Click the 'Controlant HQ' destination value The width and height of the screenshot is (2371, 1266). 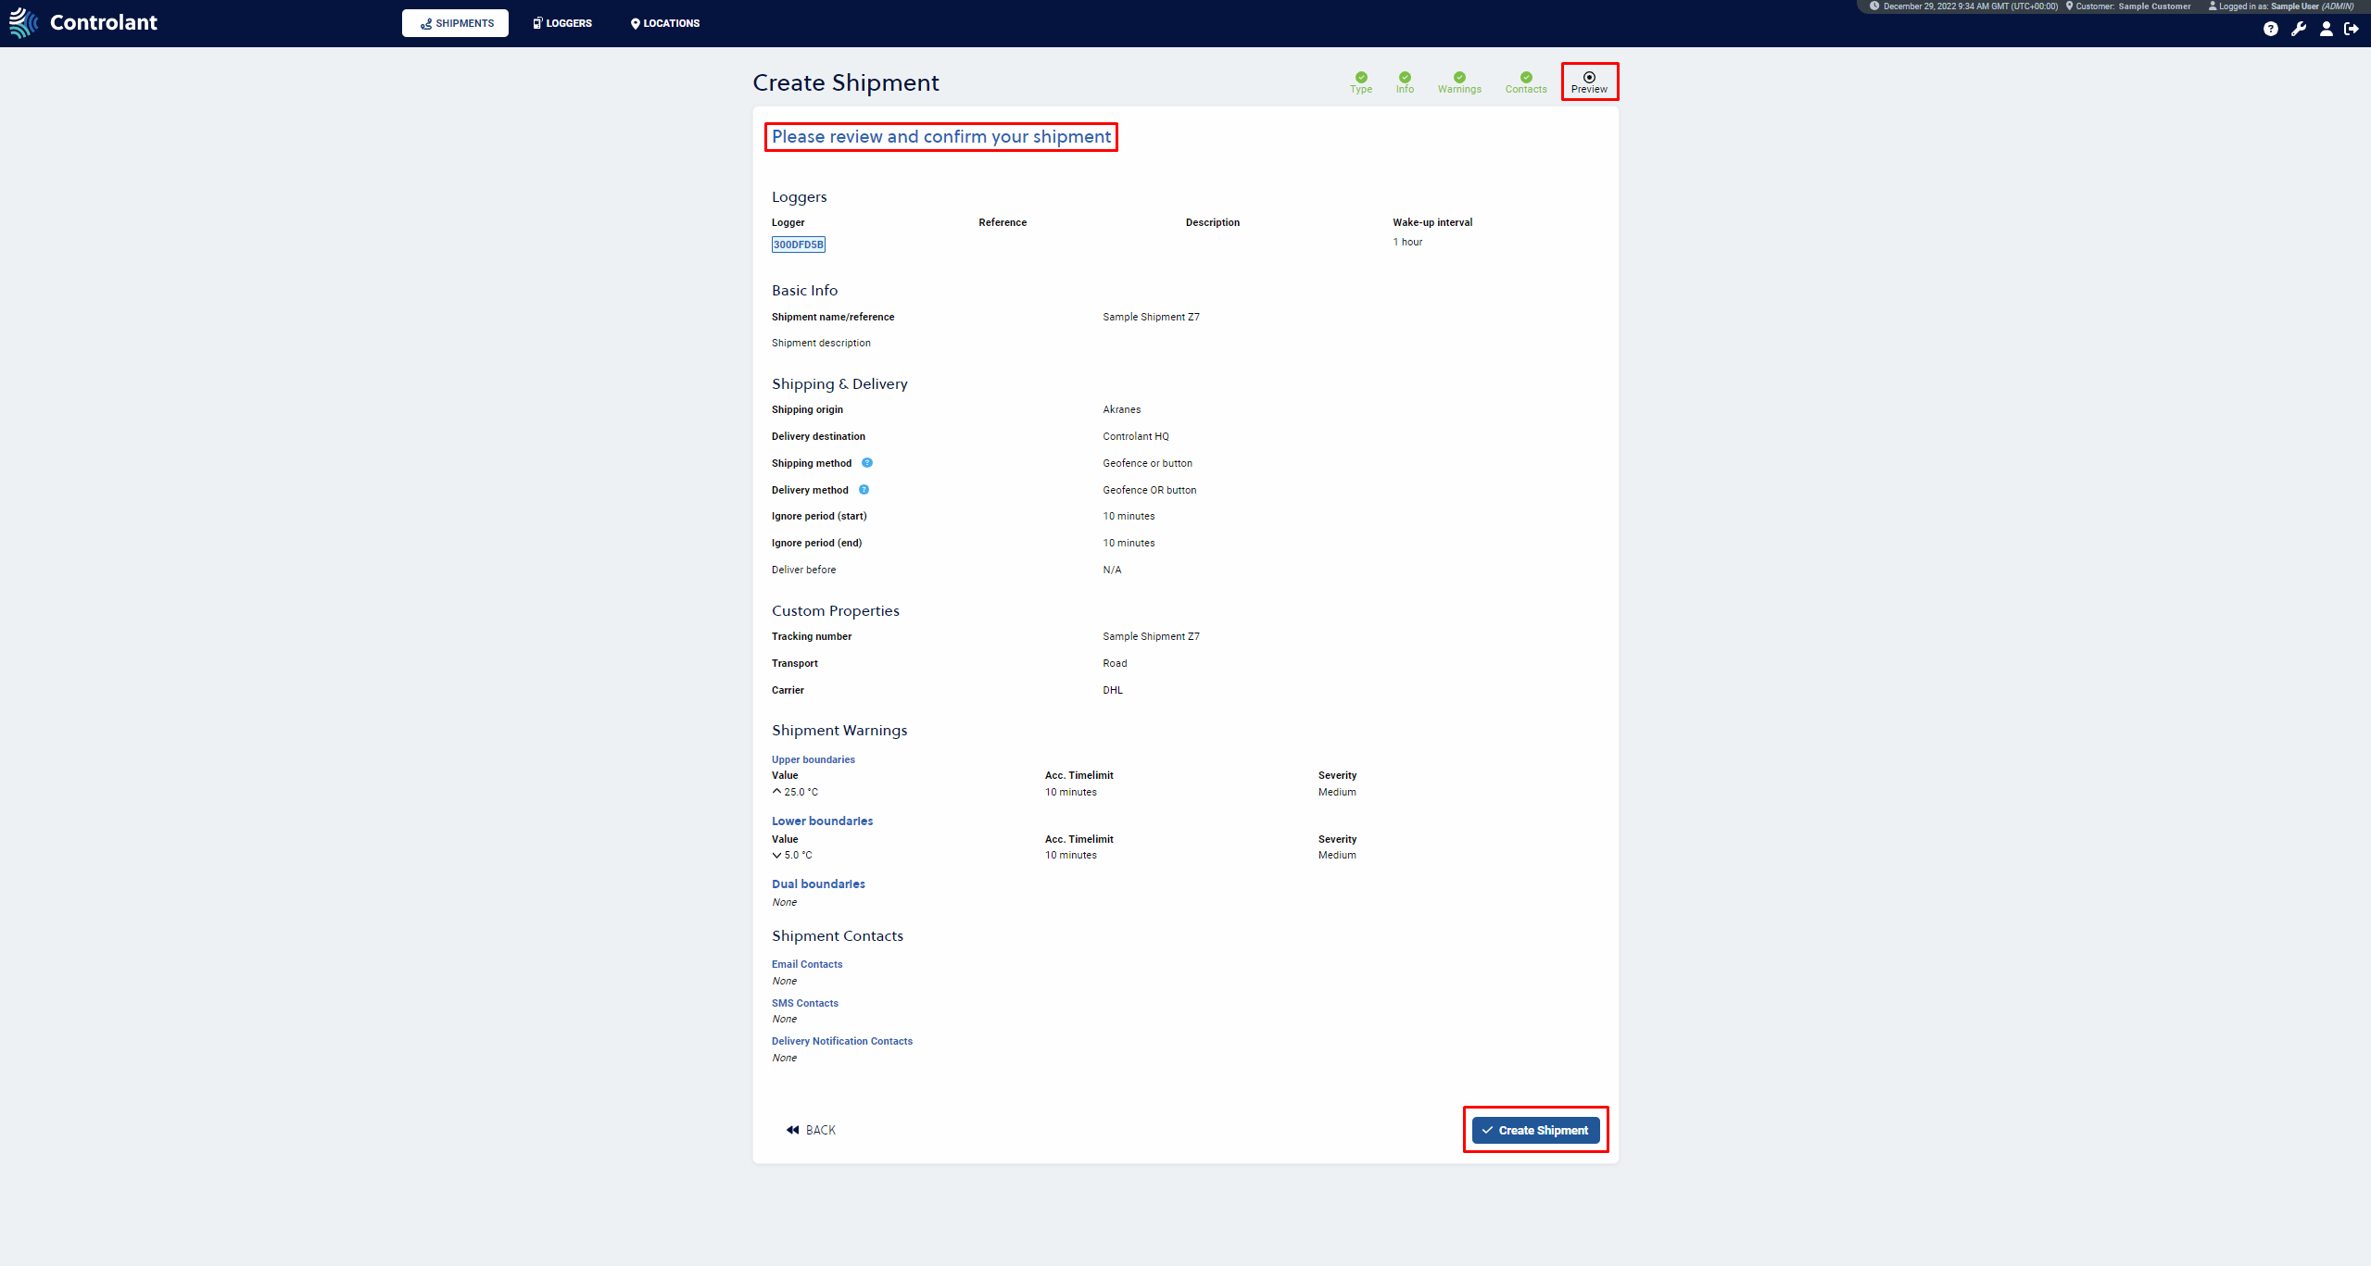pos(1136,436)
